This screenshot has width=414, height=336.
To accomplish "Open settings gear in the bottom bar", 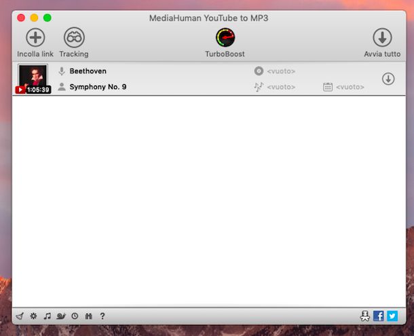I will point(33,316).
